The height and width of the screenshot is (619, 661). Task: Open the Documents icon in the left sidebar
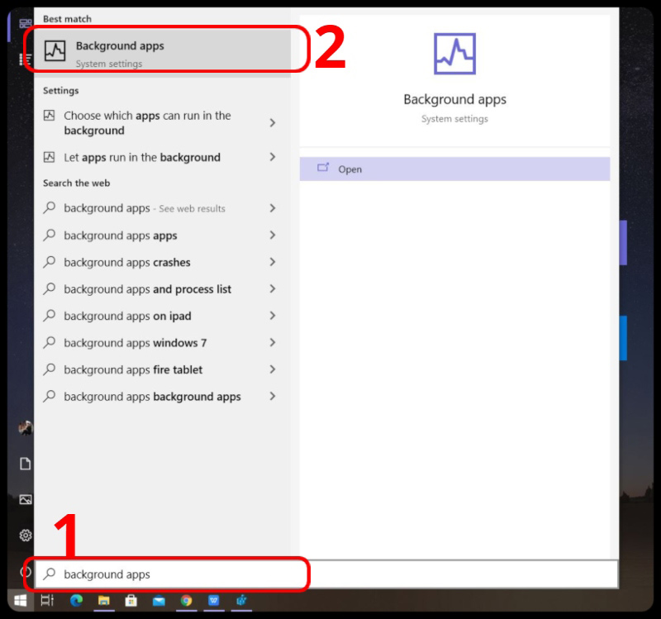(x=26, y=464)
